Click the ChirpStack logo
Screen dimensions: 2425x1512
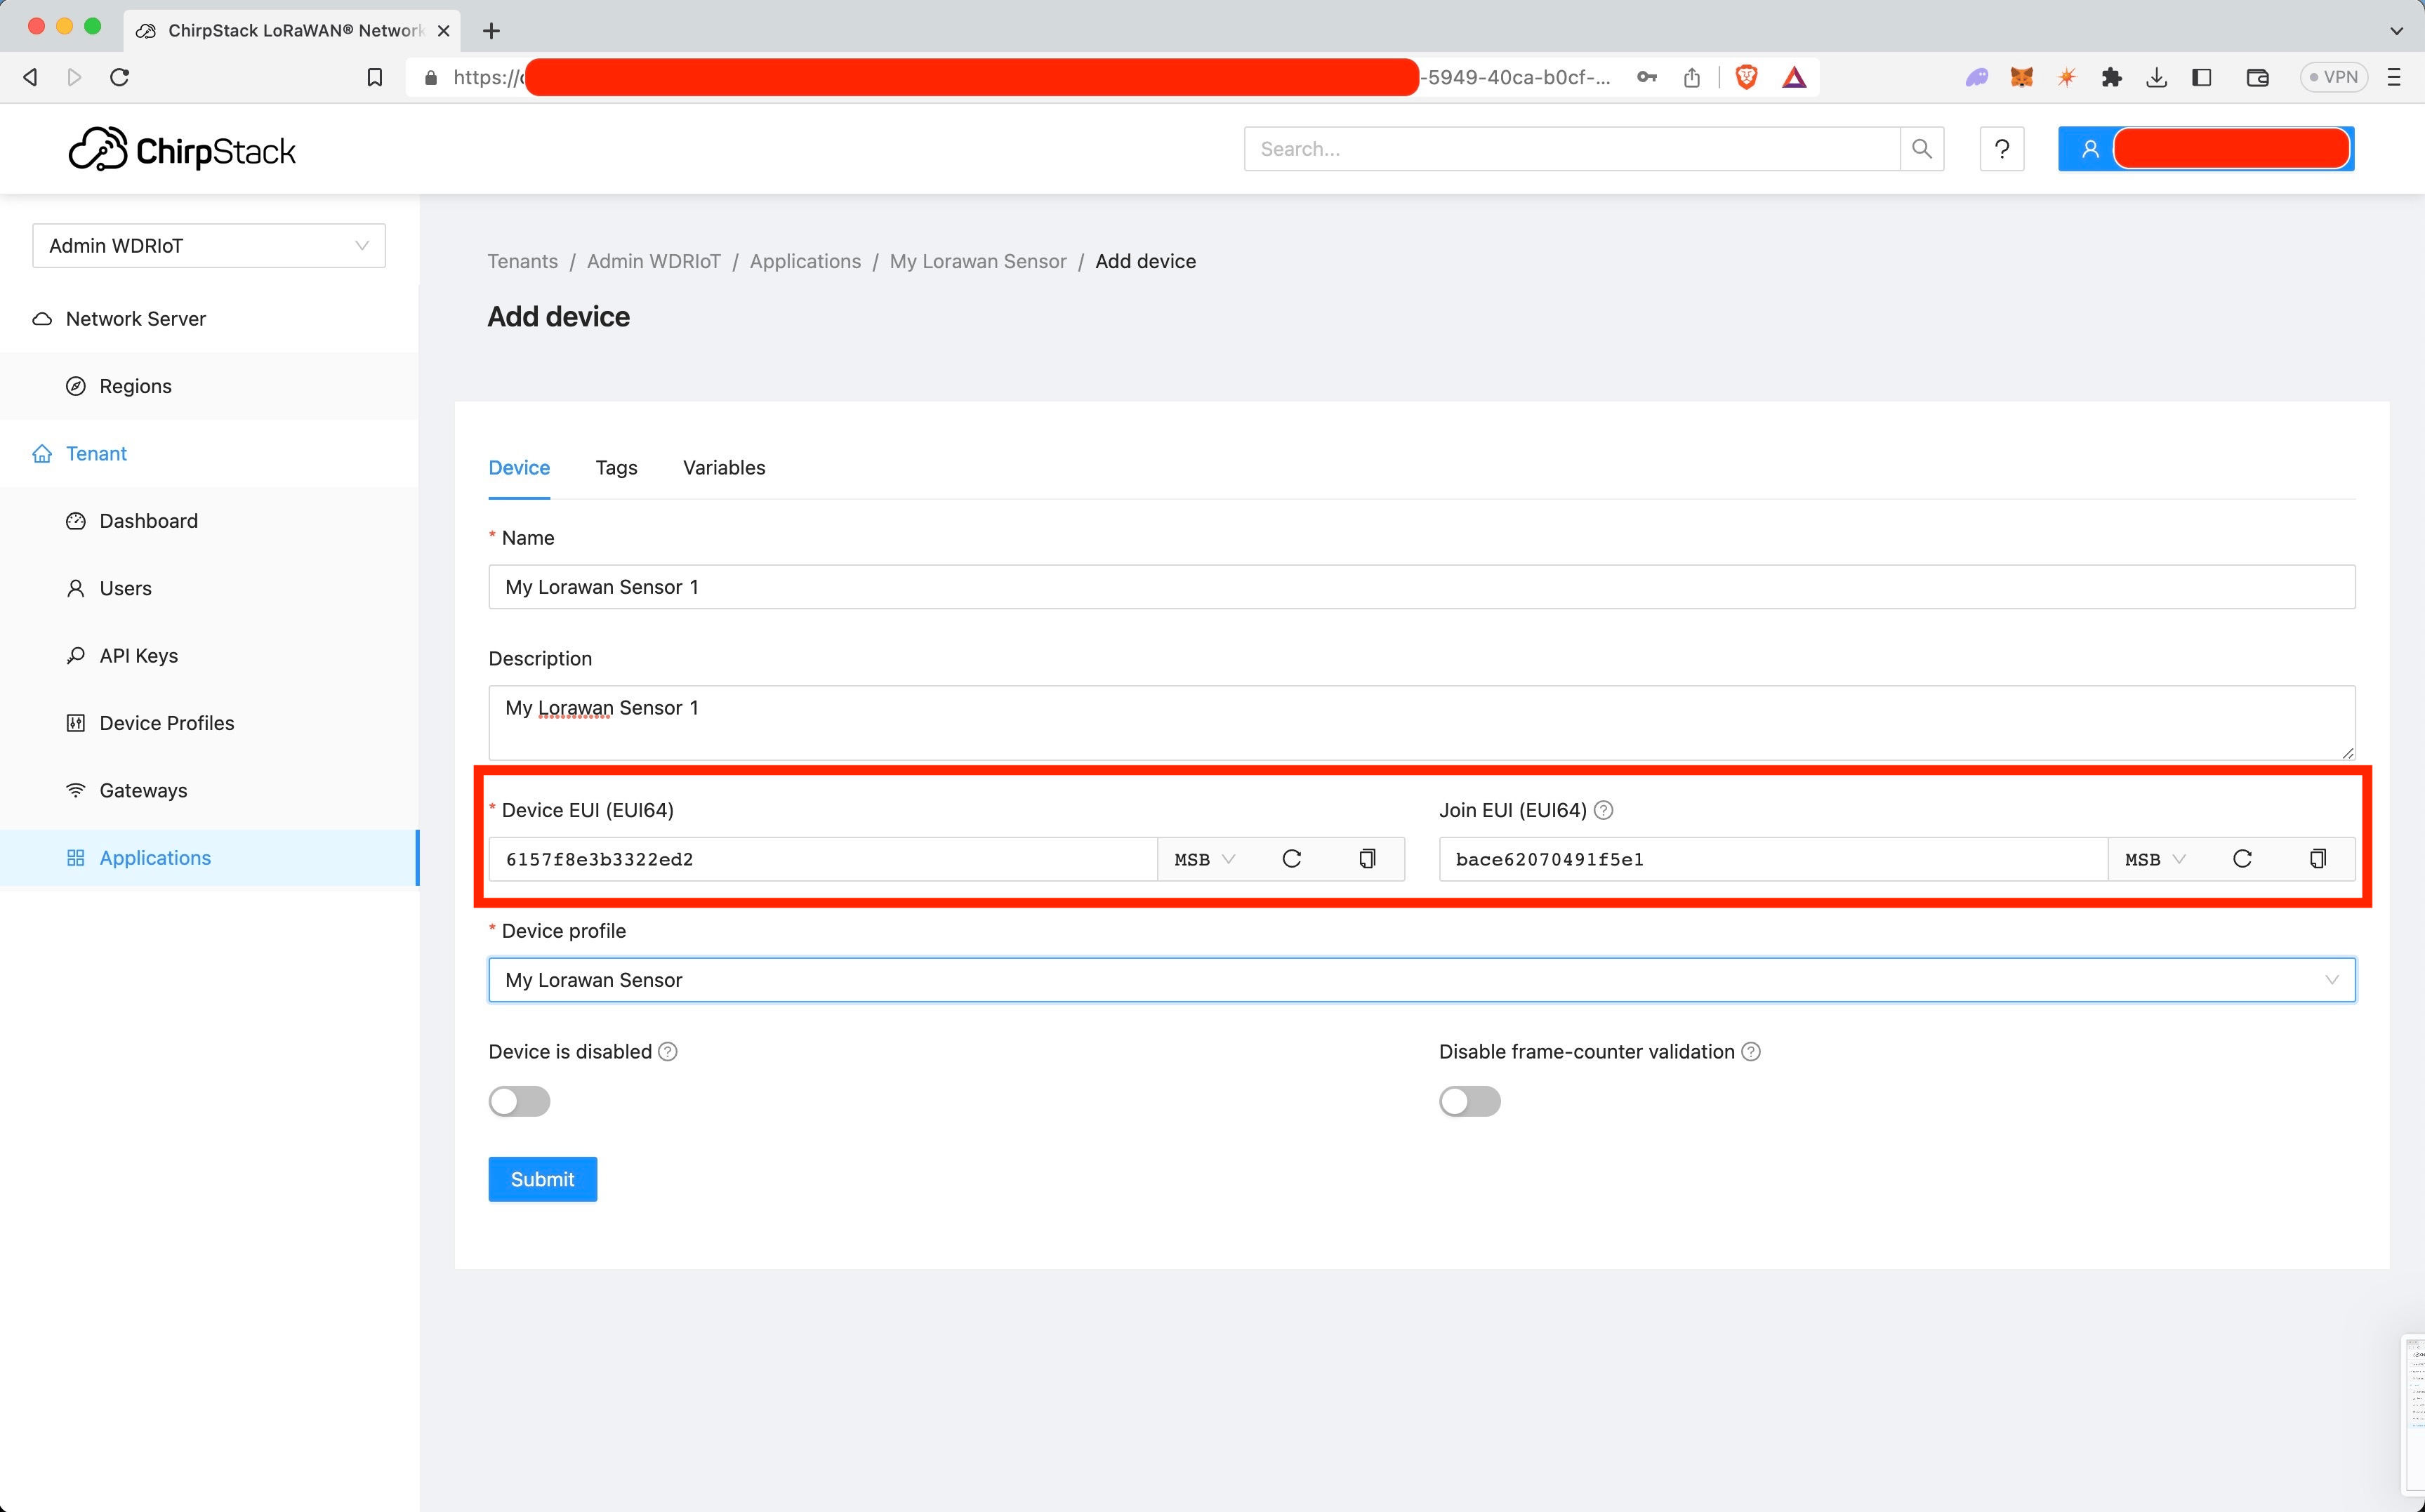pos(182,150)
